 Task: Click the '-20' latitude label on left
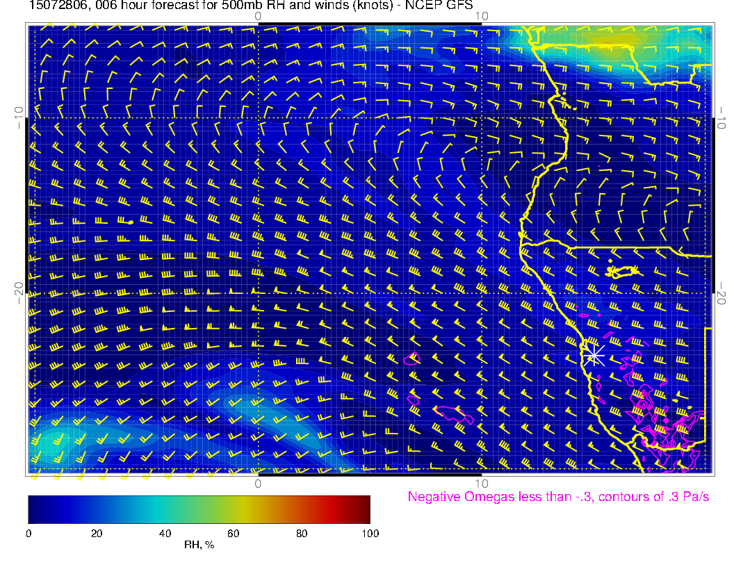(19, 293)
